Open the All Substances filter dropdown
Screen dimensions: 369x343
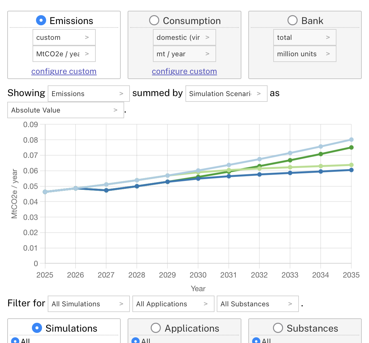[x=257, y=304]
